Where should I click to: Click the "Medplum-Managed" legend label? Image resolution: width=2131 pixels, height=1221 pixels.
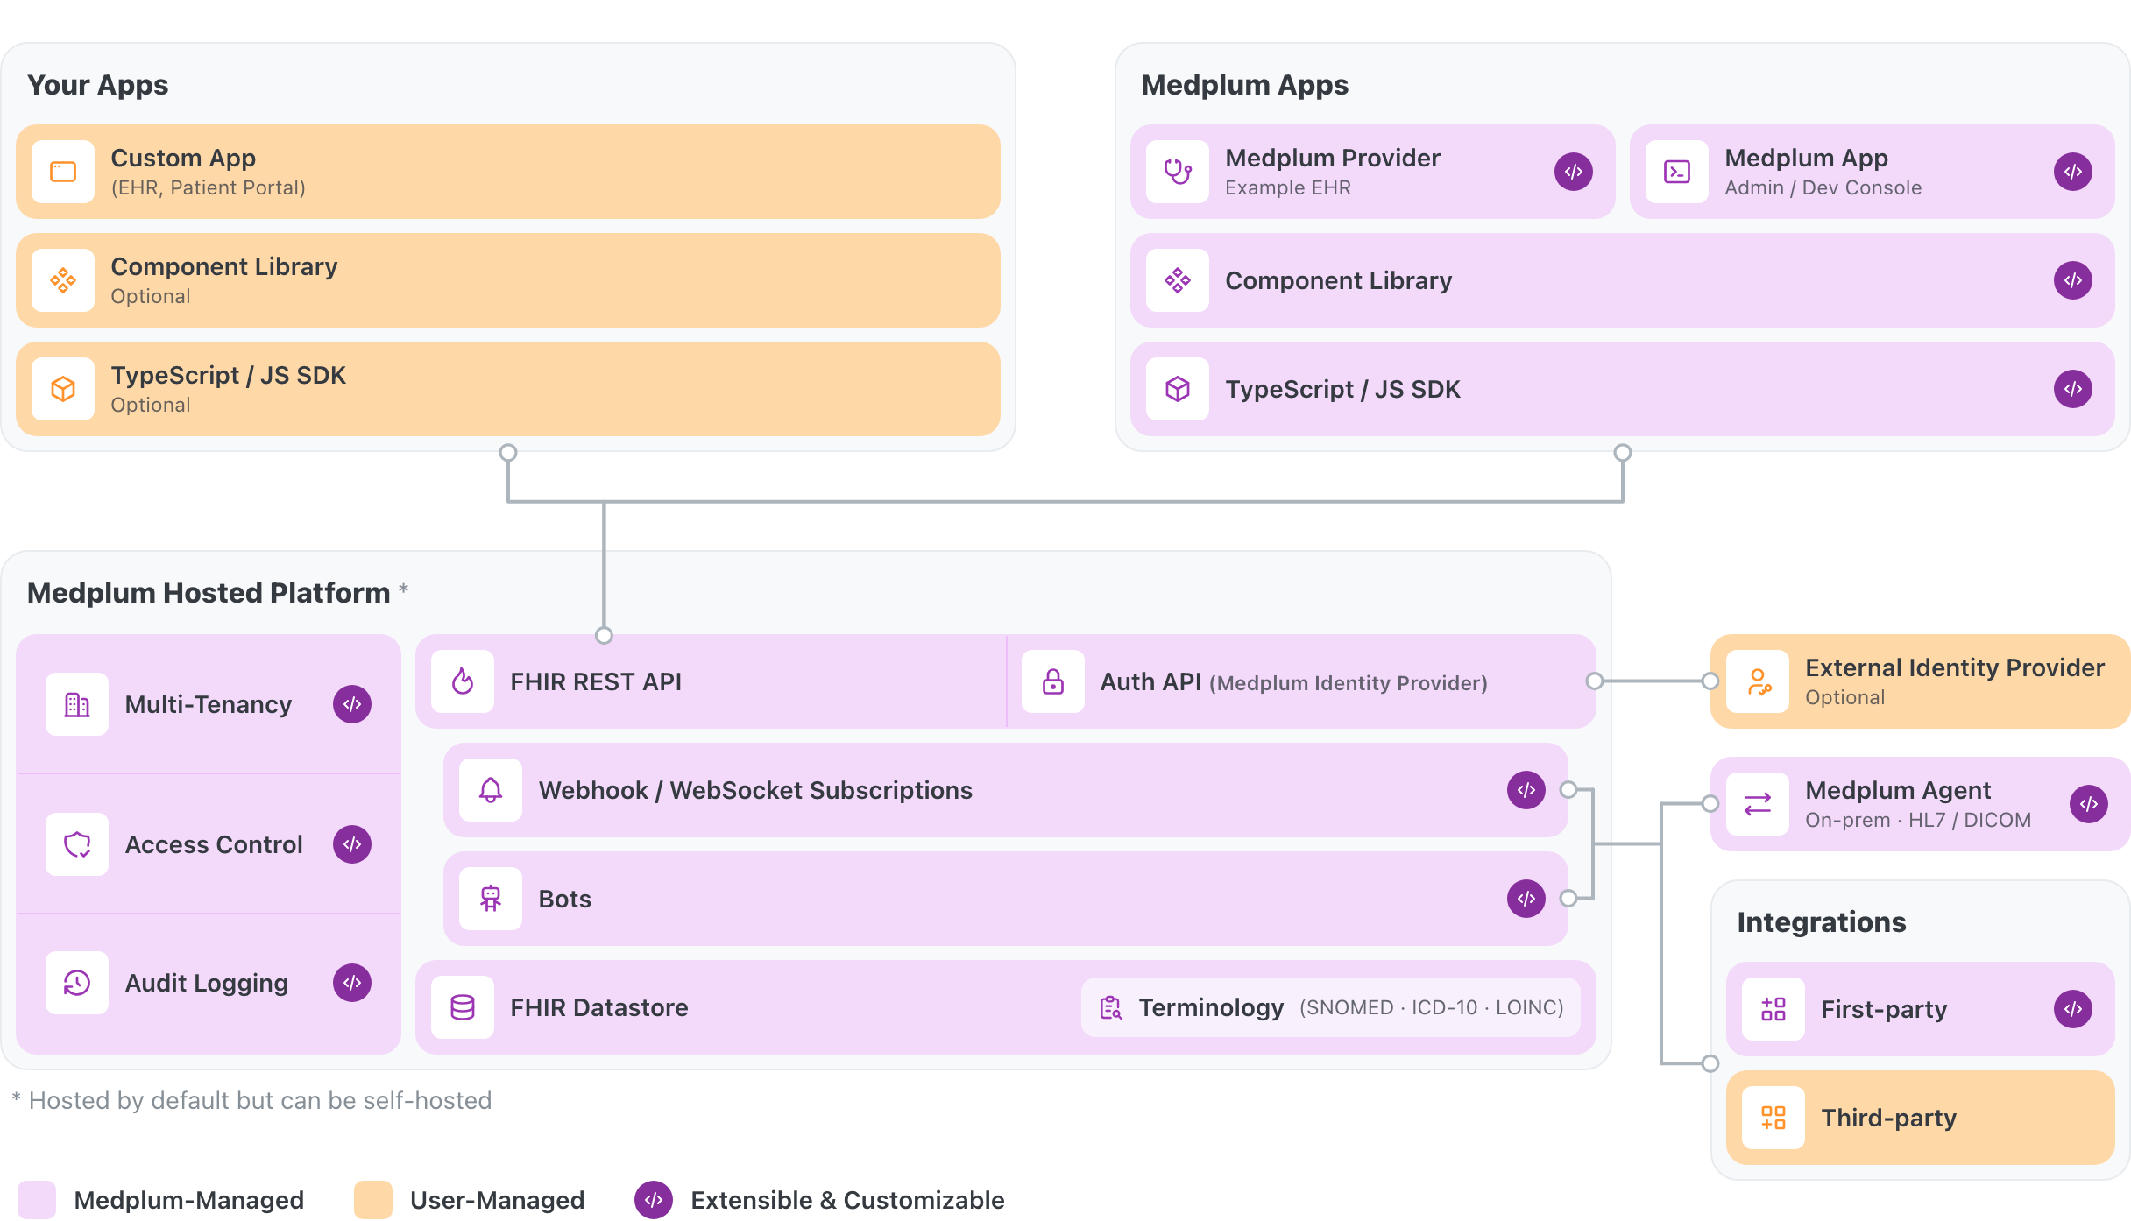(x=189, y=1200)
